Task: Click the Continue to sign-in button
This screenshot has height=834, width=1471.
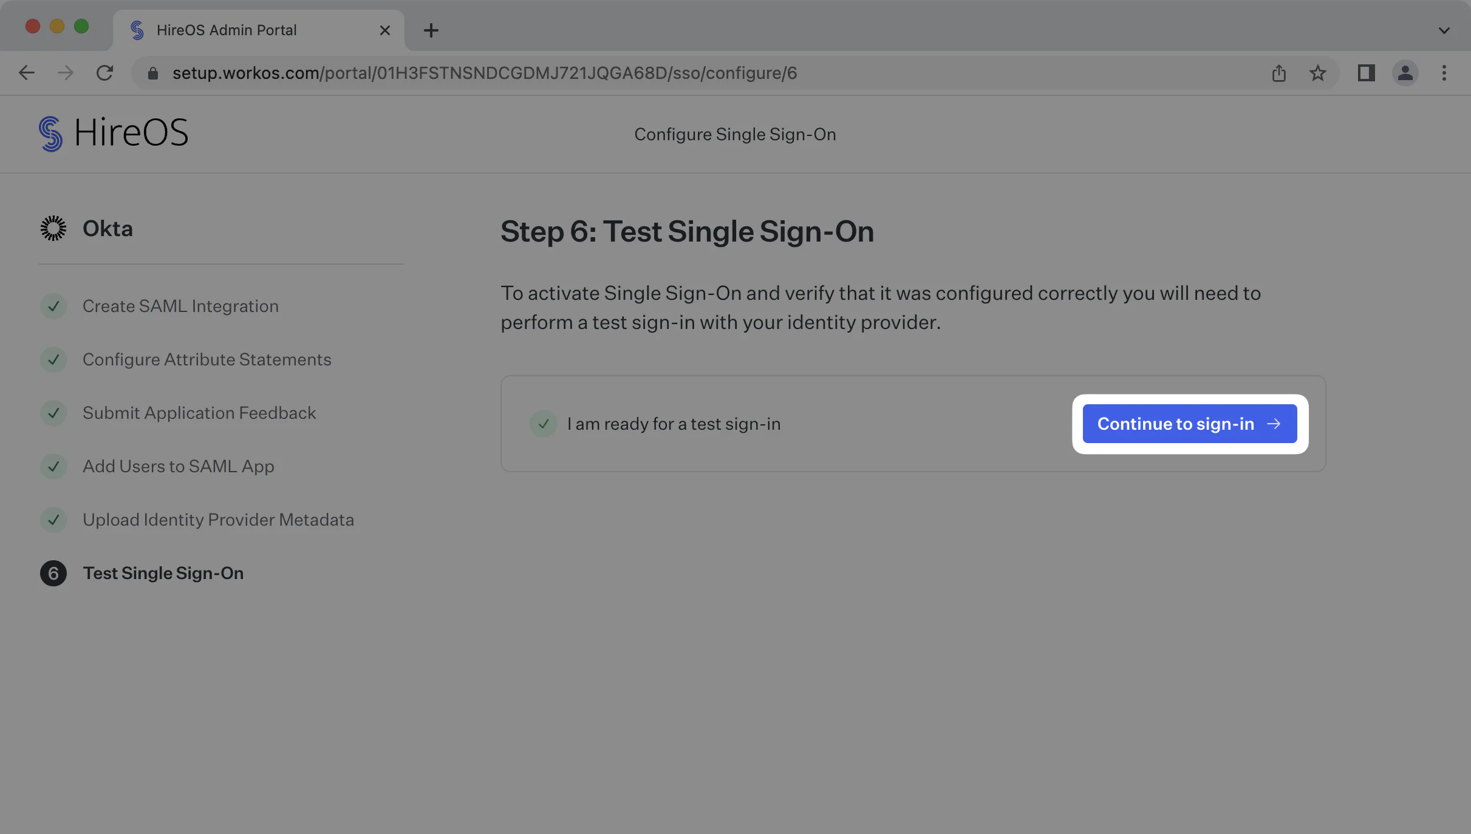Action: click(x=1189, y=424)
